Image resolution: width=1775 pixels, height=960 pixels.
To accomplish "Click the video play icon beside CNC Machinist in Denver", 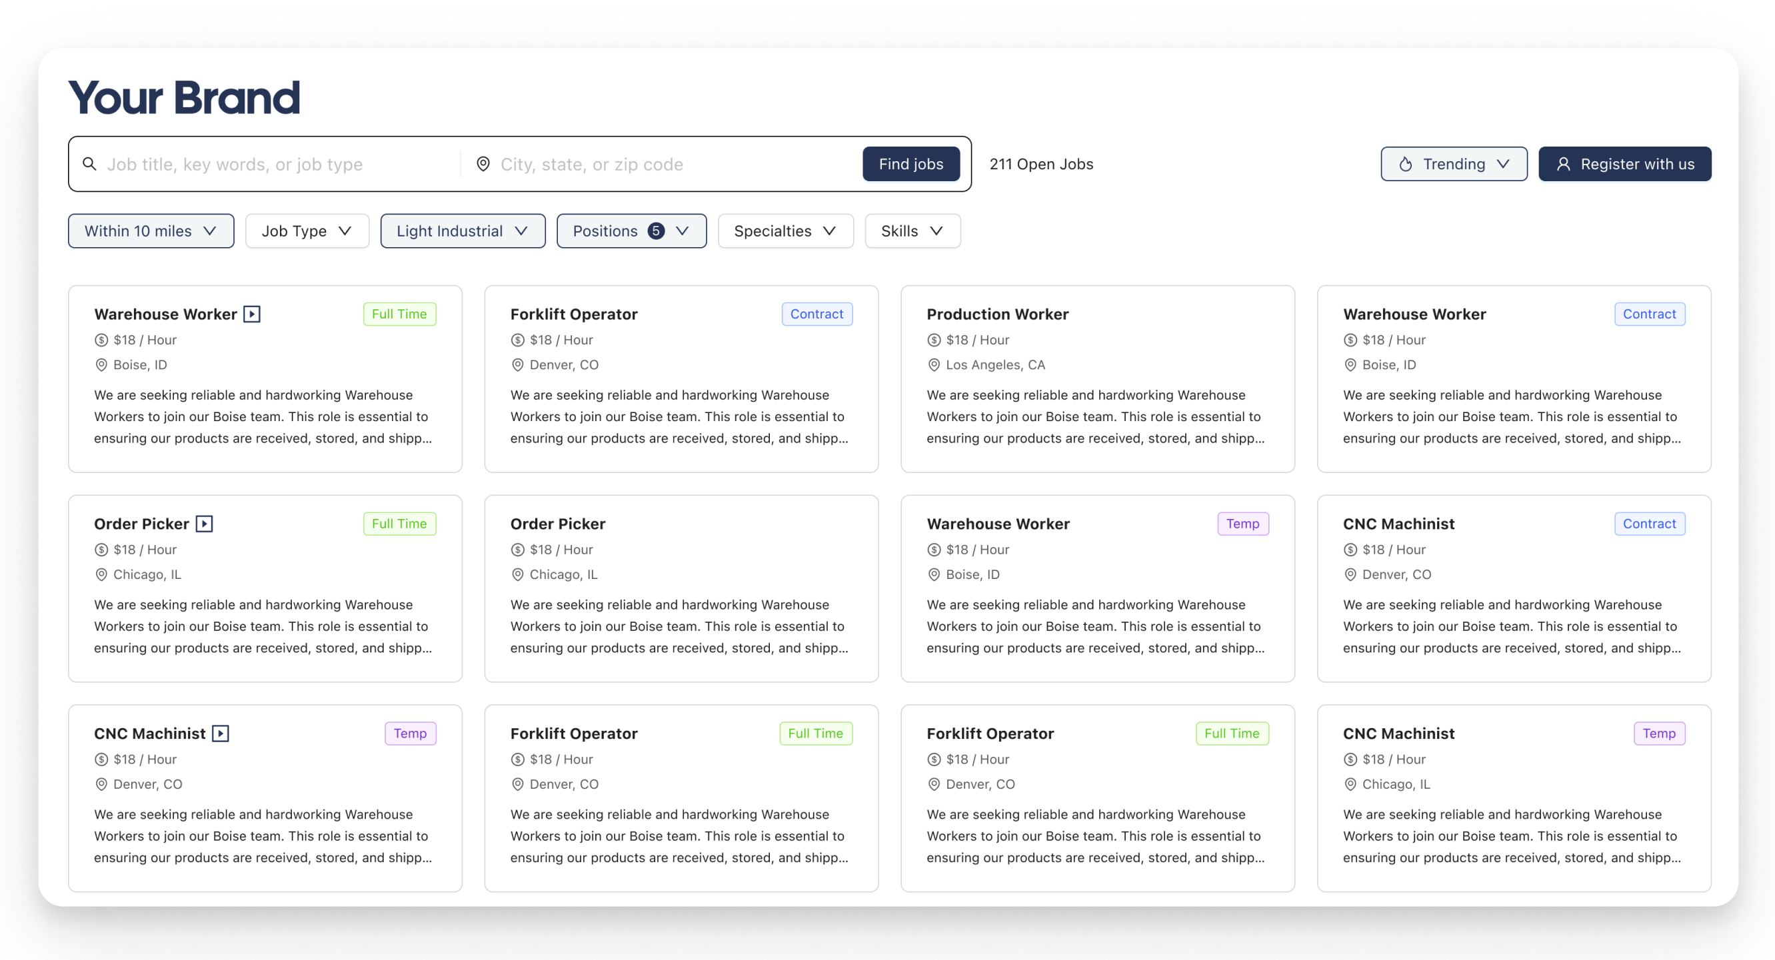I will click(x=221, y=733).
